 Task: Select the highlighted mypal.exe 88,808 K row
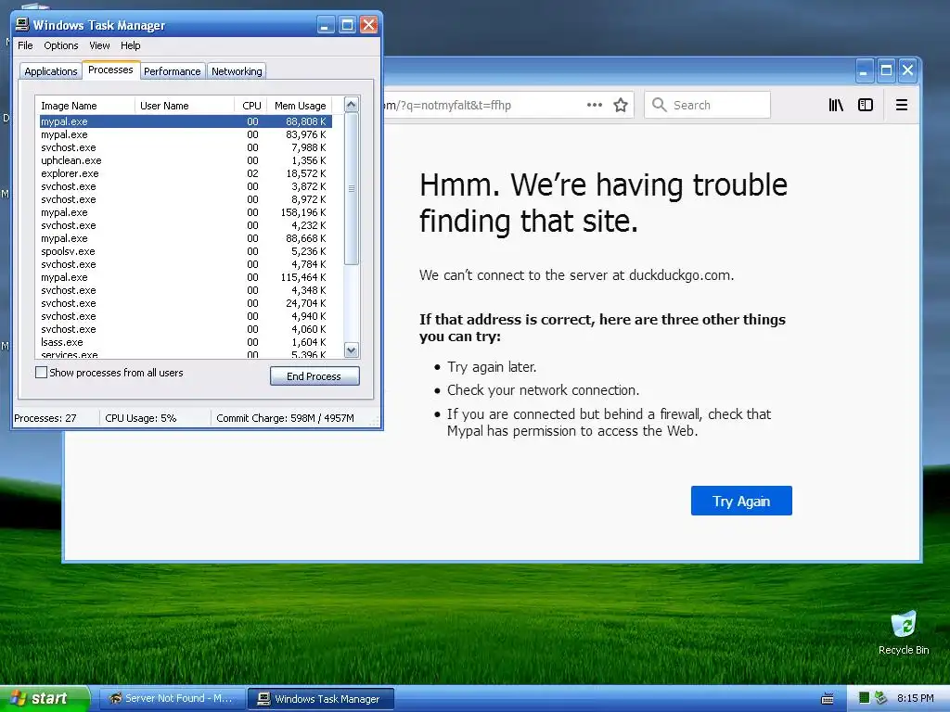[x=186, y=121]
